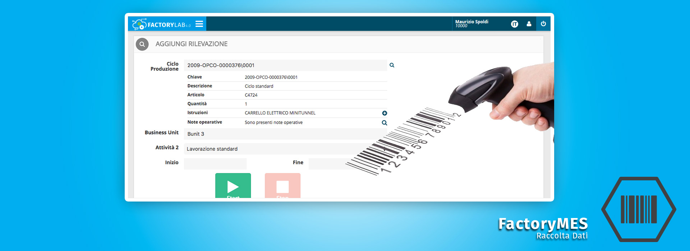Click the Articolo value C4724
Viewport: 690px width, 251px height.
click(x=251, y=95)
